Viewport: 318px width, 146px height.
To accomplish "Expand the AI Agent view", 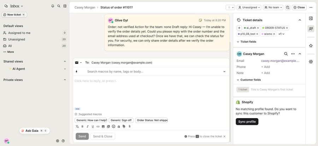I will click(x=65, y=69).
